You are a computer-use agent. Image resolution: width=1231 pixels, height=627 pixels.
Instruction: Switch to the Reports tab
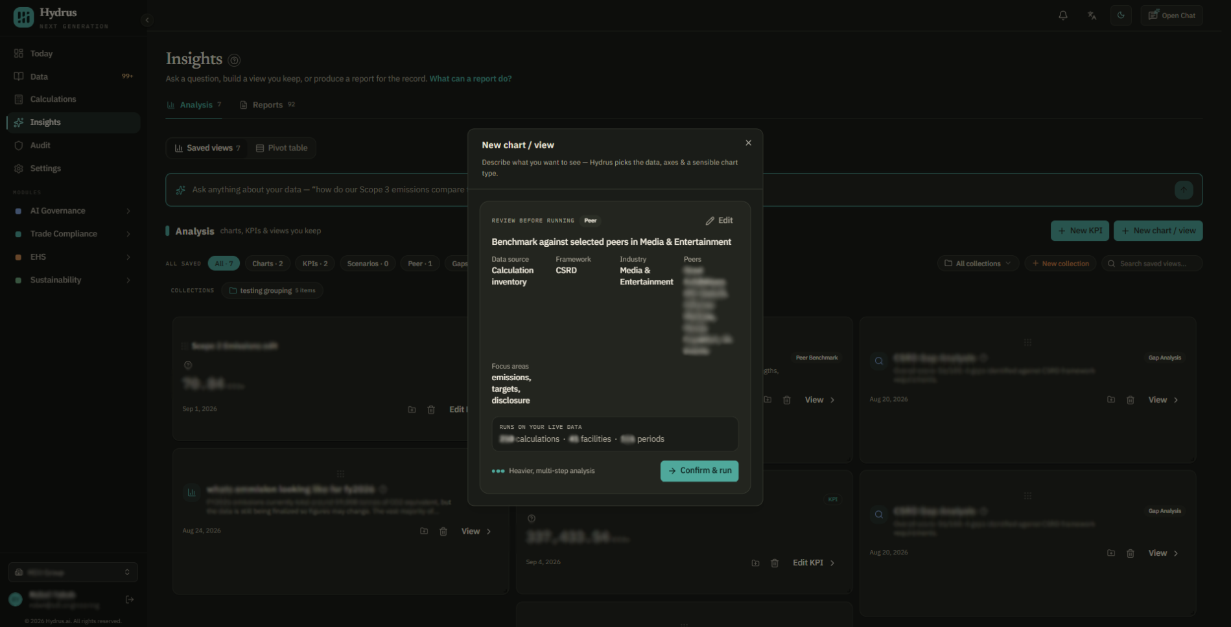pos(267,105)
